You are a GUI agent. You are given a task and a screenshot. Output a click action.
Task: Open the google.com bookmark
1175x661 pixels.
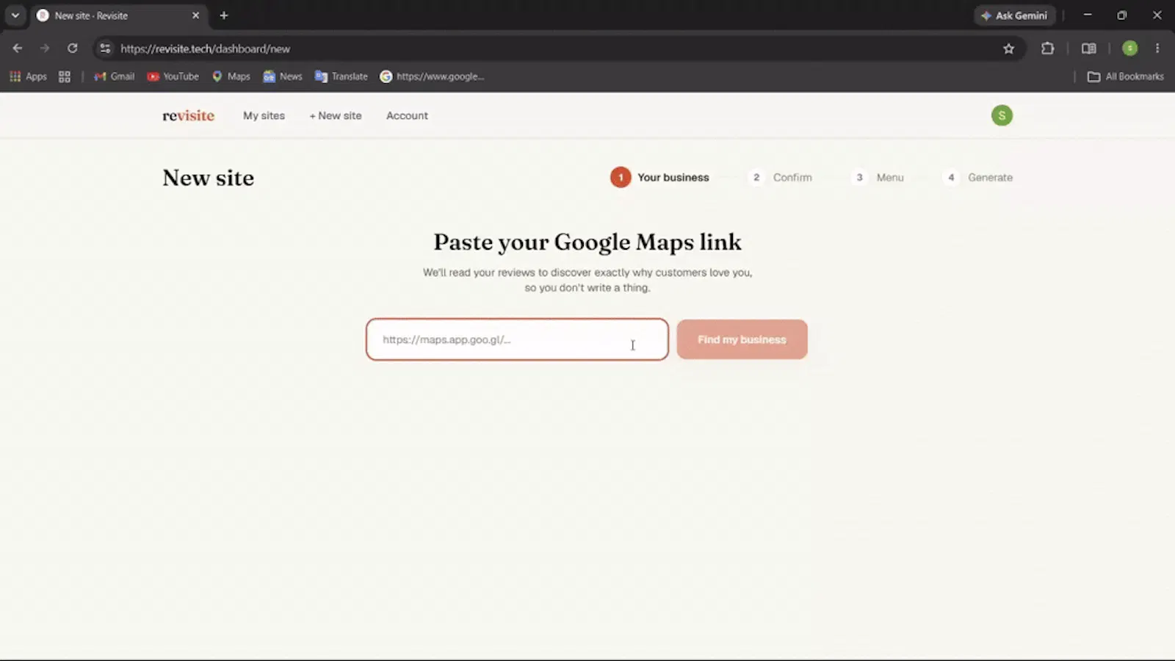[x=432, y=76]
